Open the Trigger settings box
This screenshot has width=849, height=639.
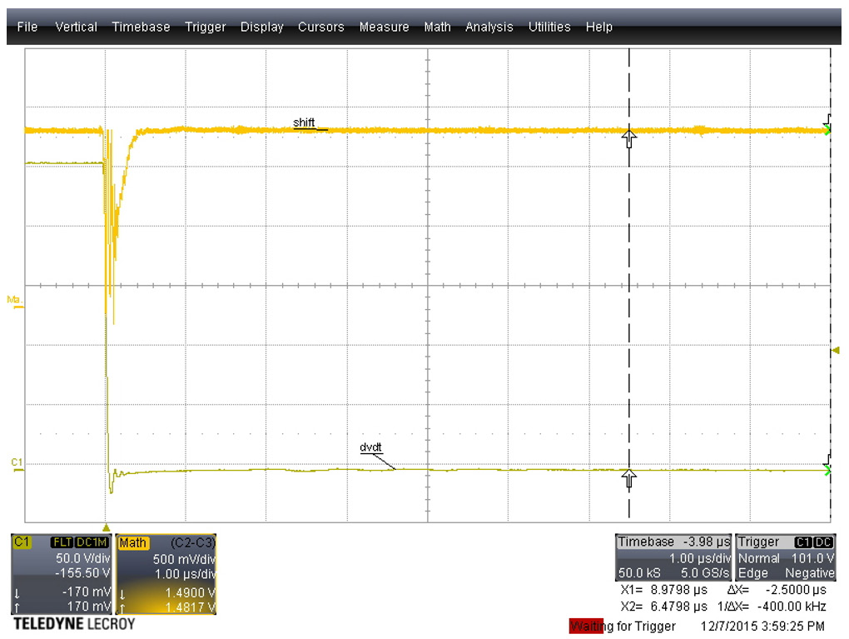point(786,557)
